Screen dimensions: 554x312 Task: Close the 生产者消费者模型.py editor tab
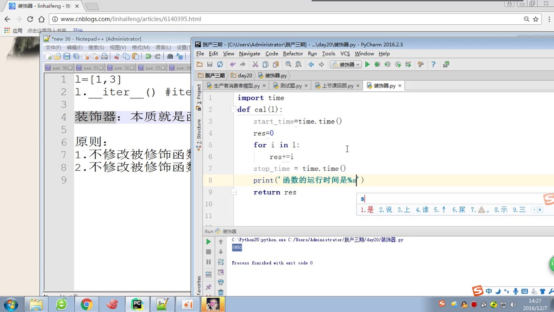point(264,86)
